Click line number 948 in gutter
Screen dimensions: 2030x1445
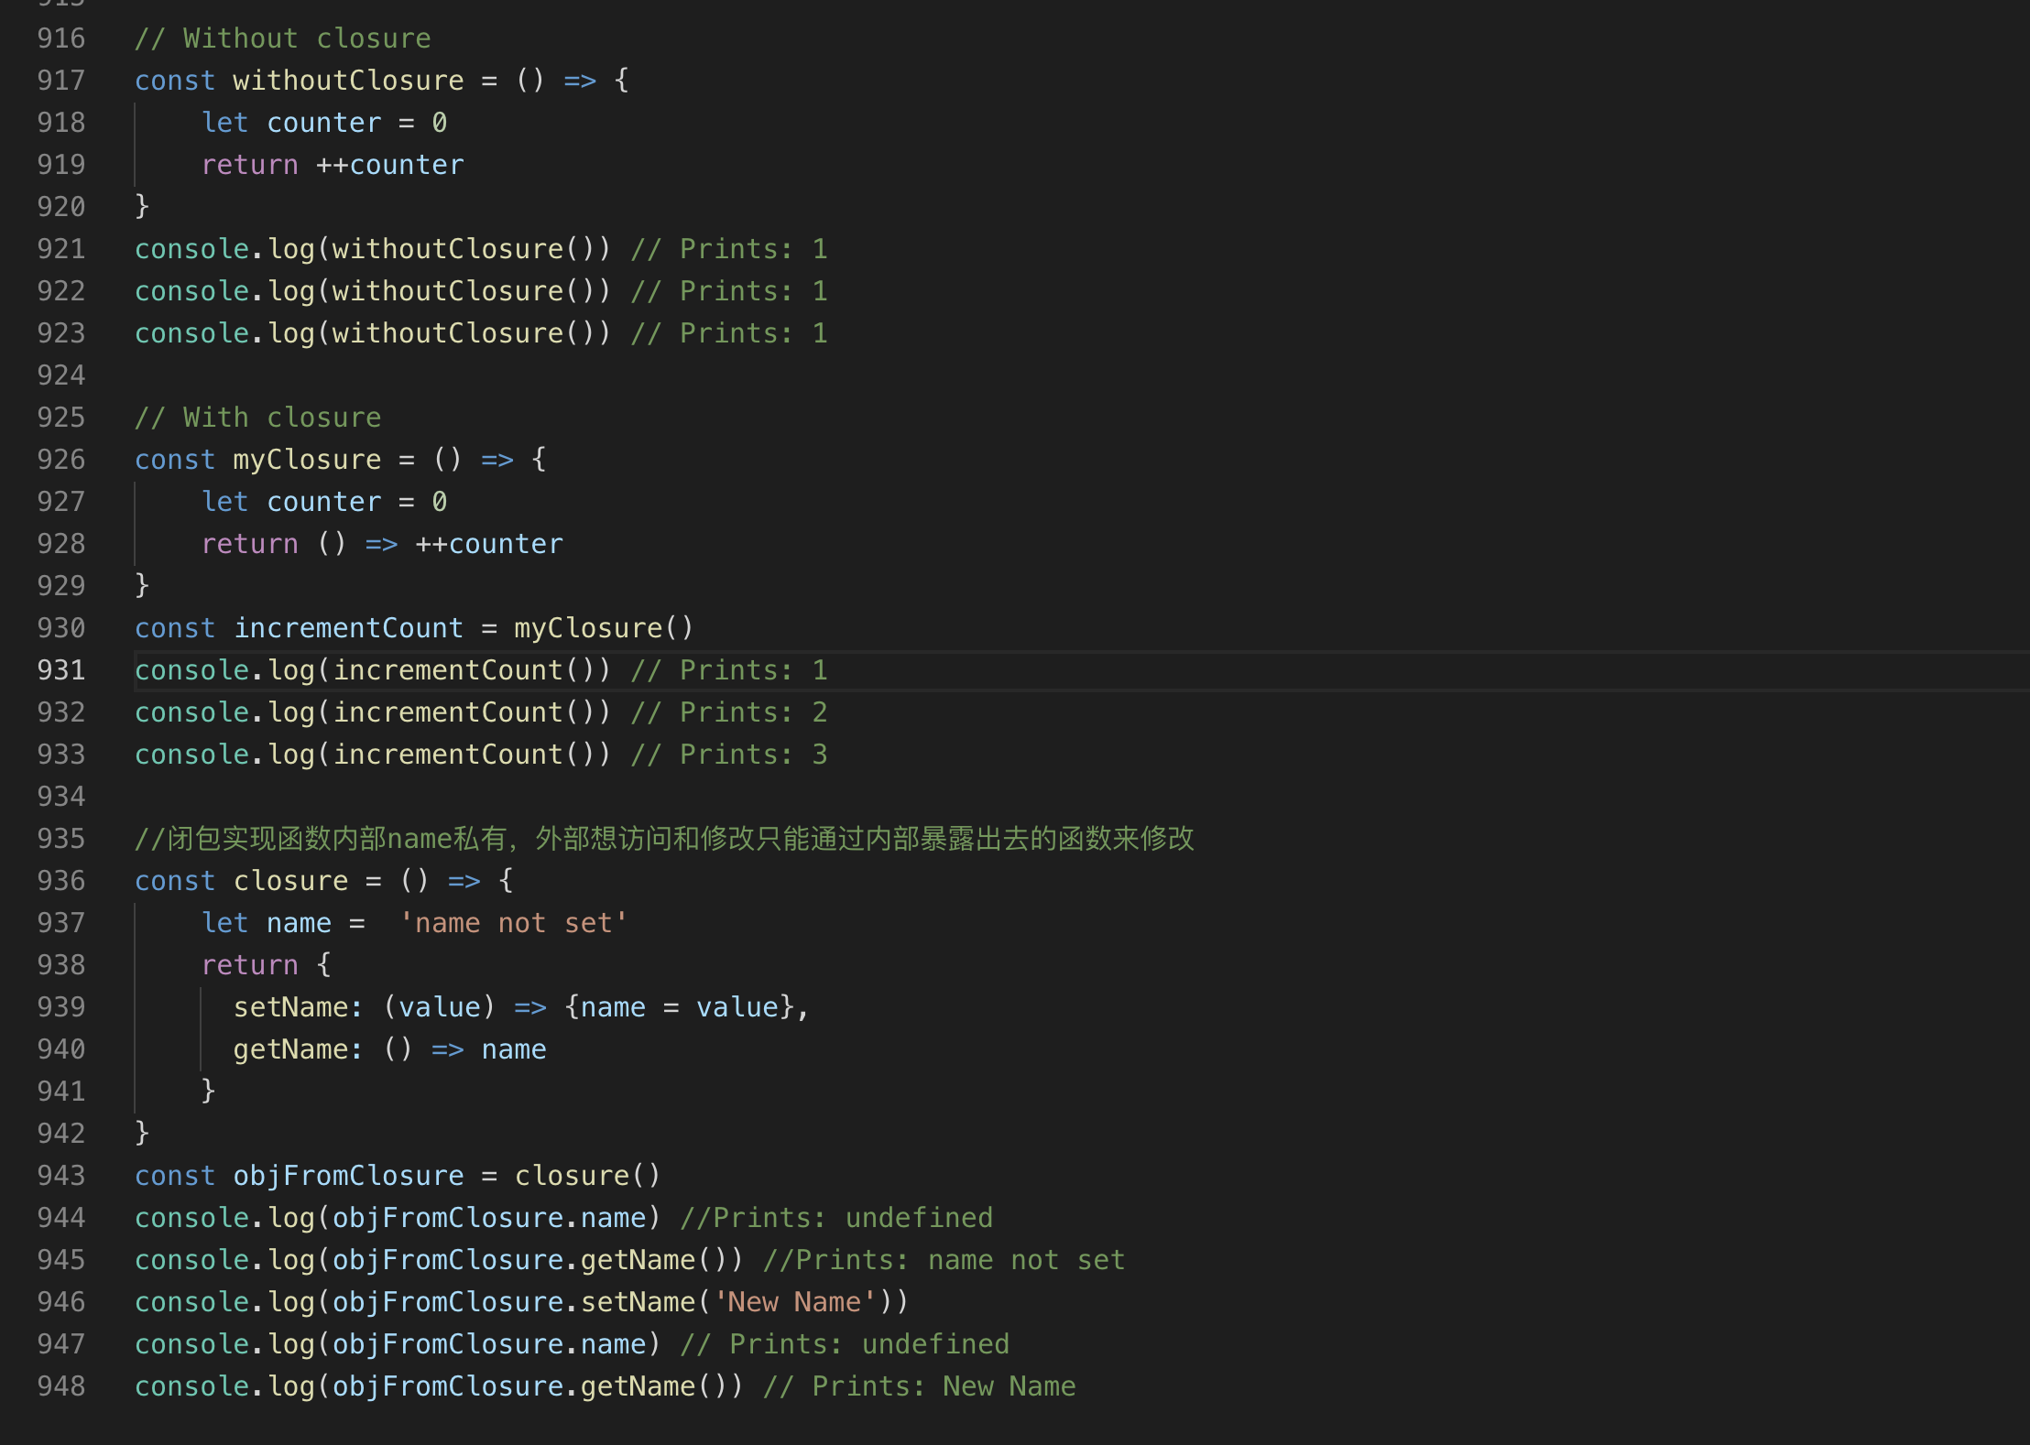(60, 1386)
